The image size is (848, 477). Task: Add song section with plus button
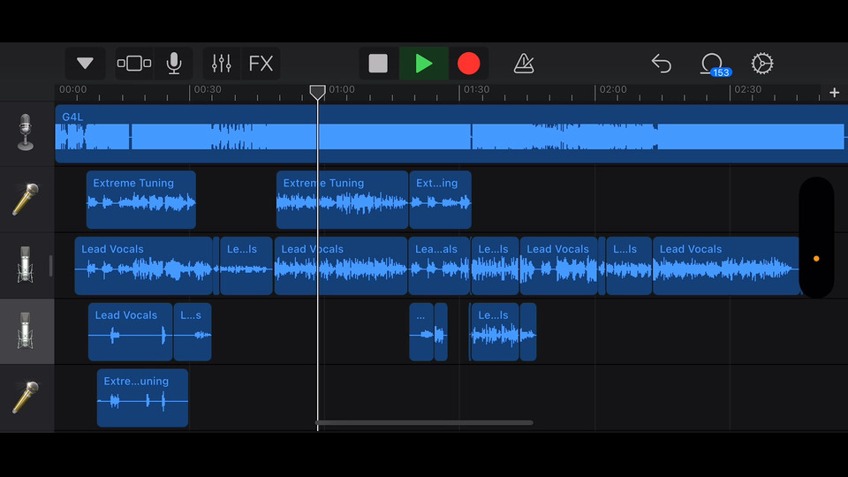point(834,93)
